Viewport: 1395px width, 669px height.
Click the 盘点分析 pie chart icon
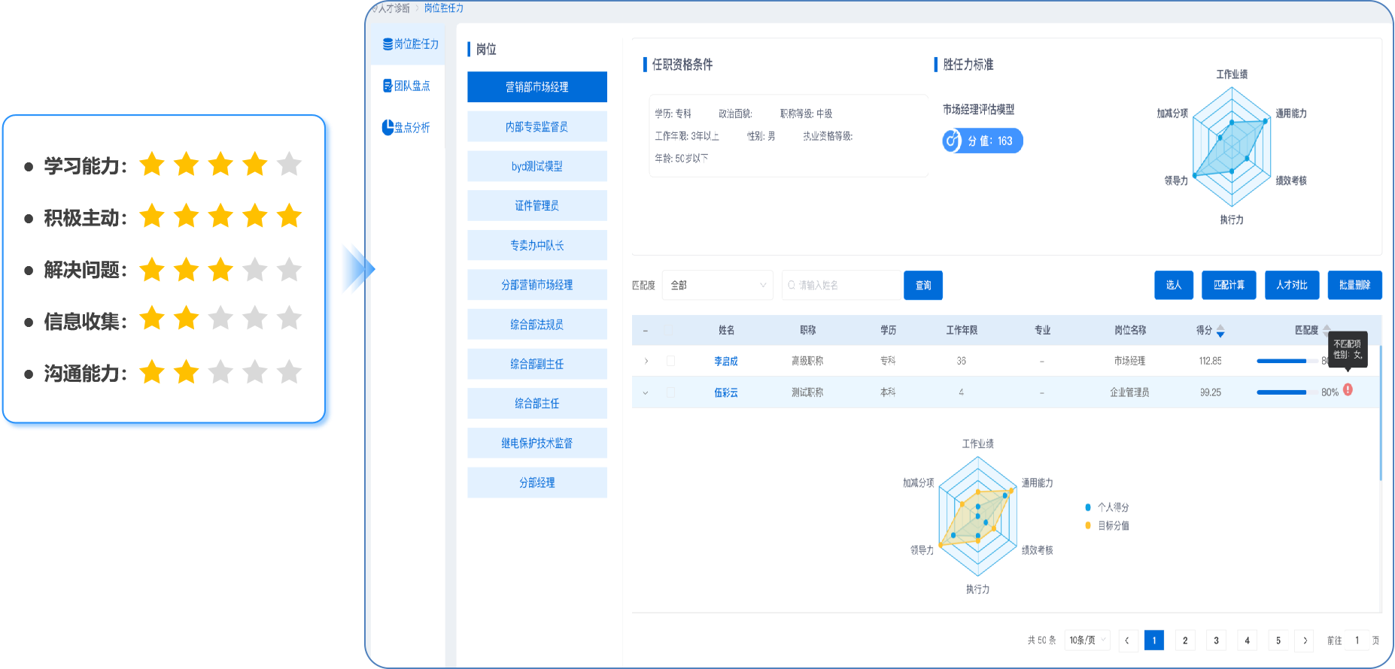pyautogui.click(x=387, y=127)
